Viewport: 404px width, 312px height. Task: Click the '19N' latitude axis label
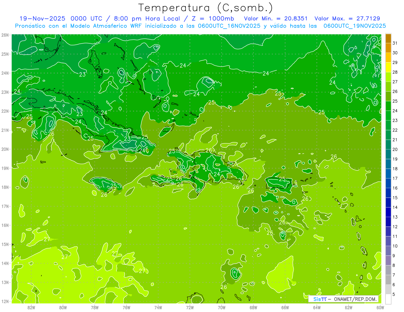tap(5, 168)
